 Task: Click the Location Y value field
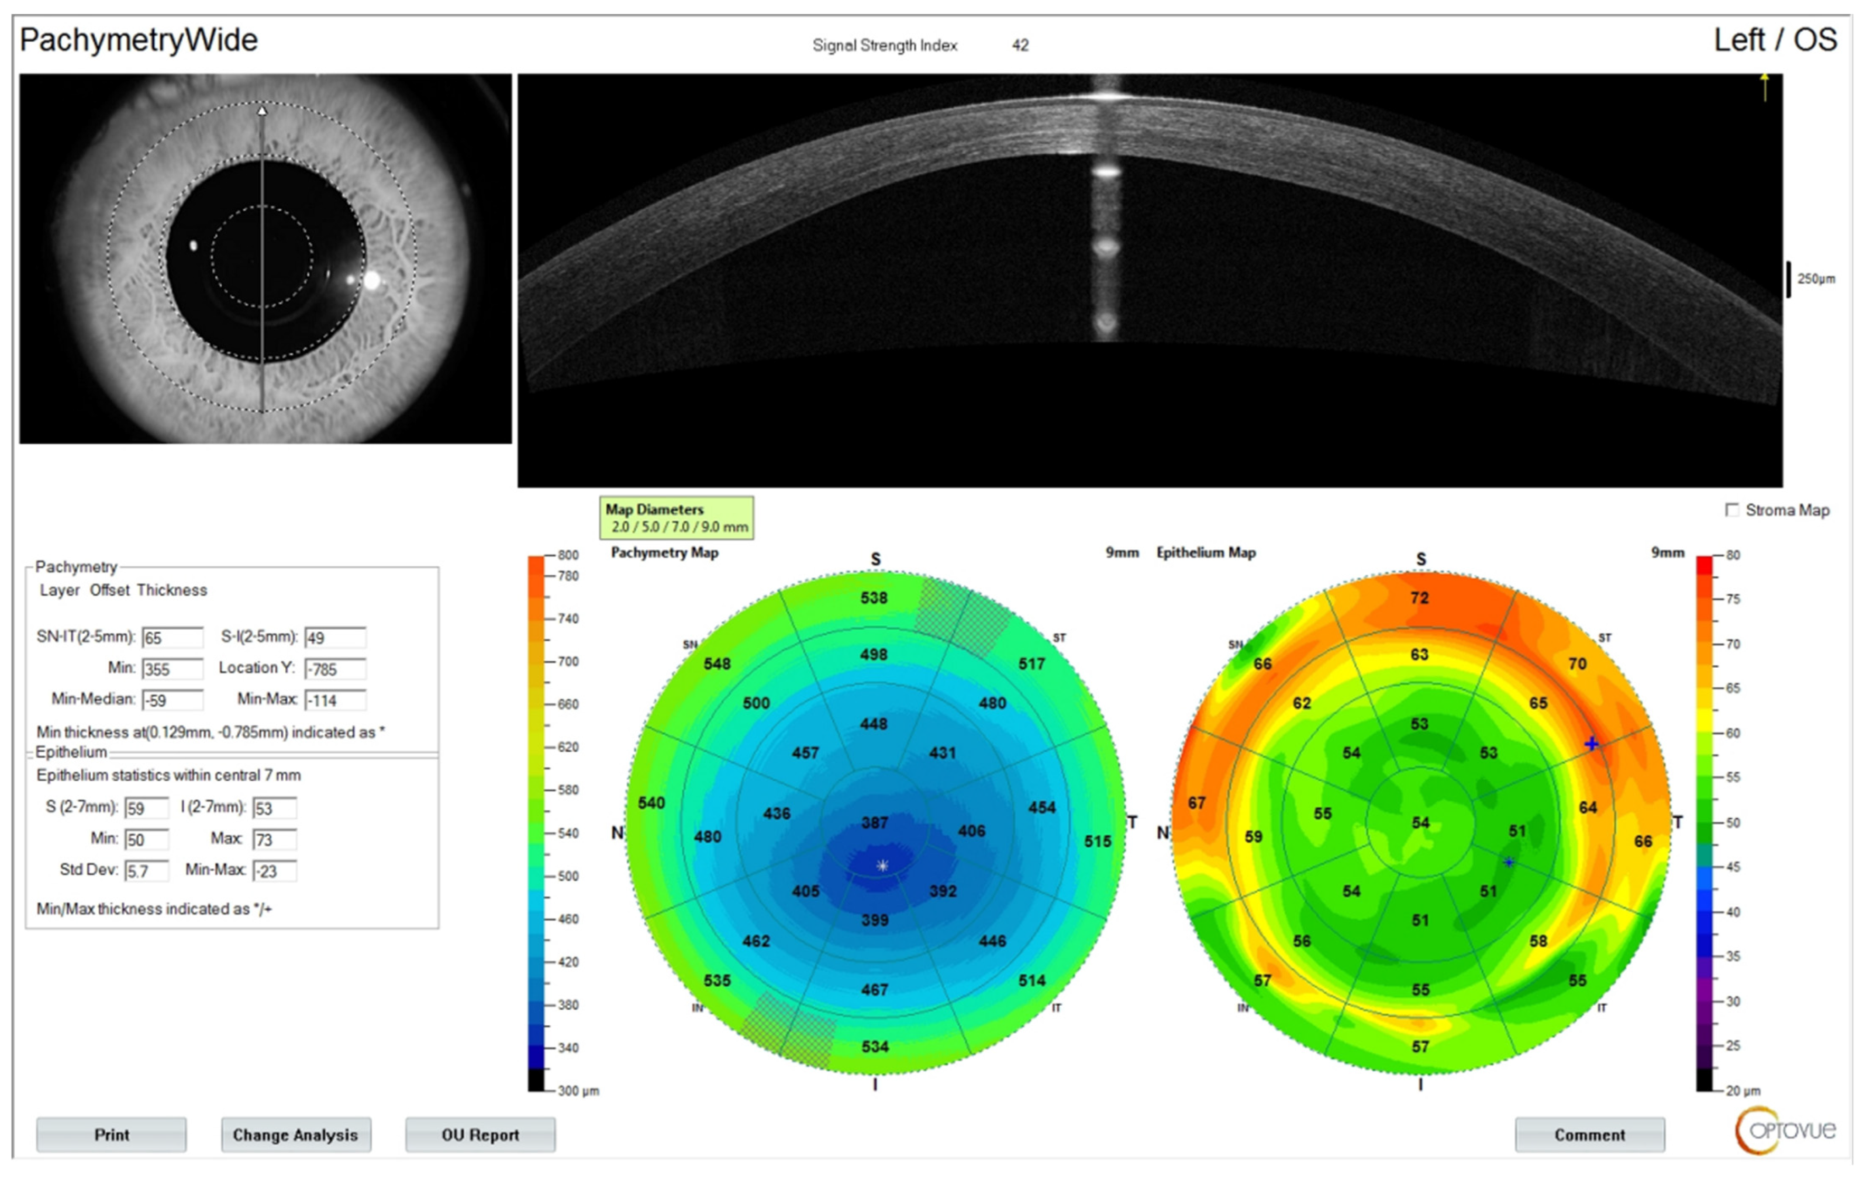tap(335, 669)
